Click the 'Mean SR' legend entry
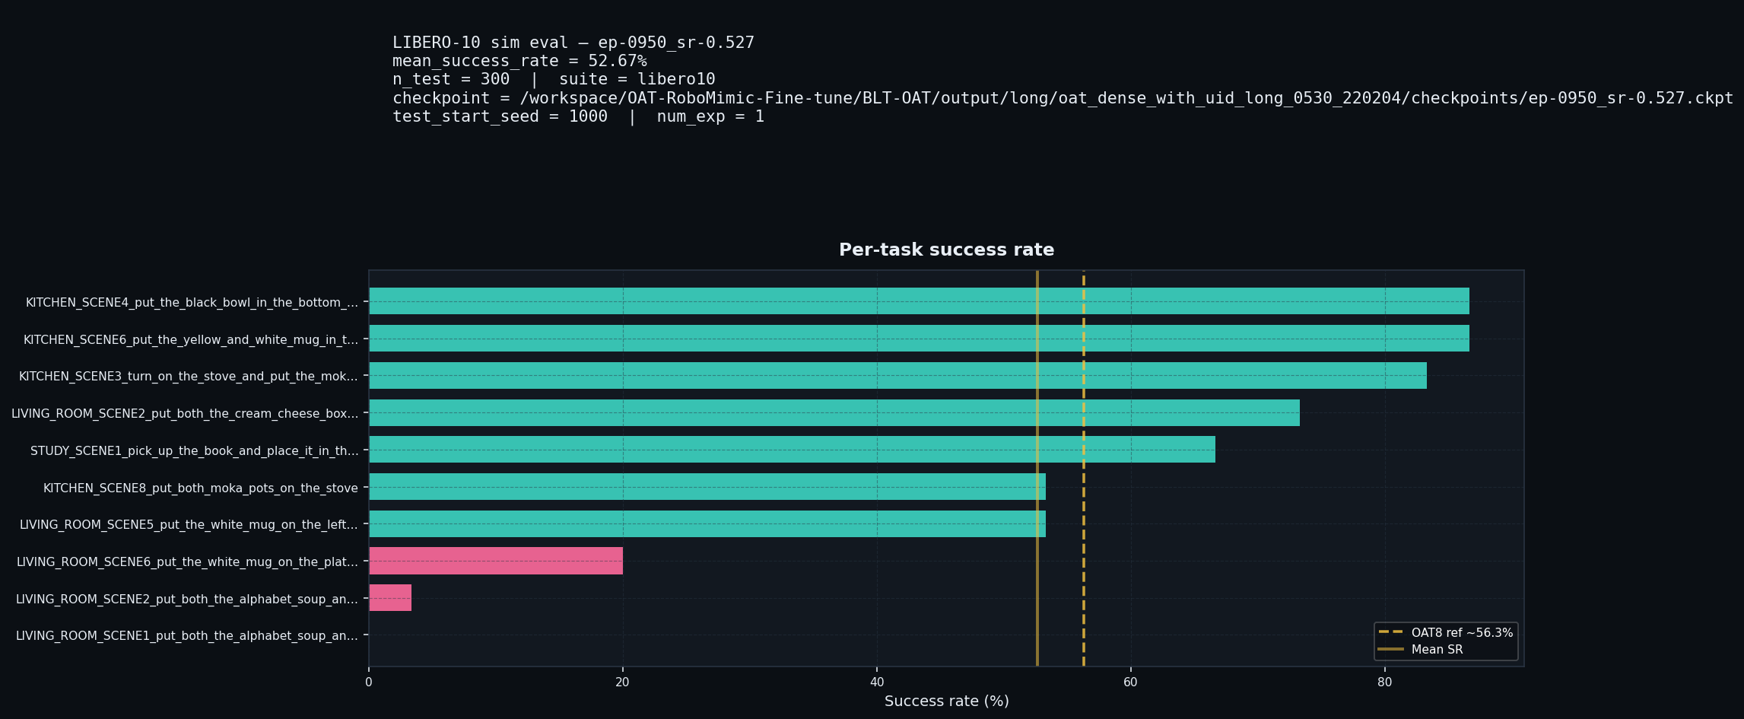 coord(1421,650)
